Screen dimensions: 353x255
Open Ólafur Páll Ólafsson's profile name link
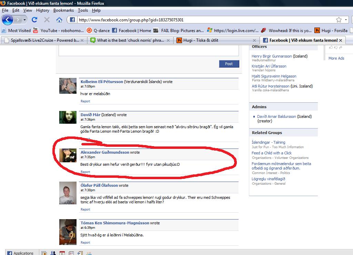[99, 185]
